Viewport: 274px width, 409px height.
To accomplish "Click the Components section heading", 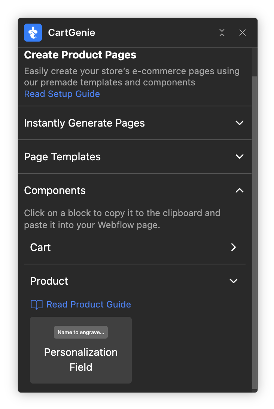I will (x=55, y=190).
